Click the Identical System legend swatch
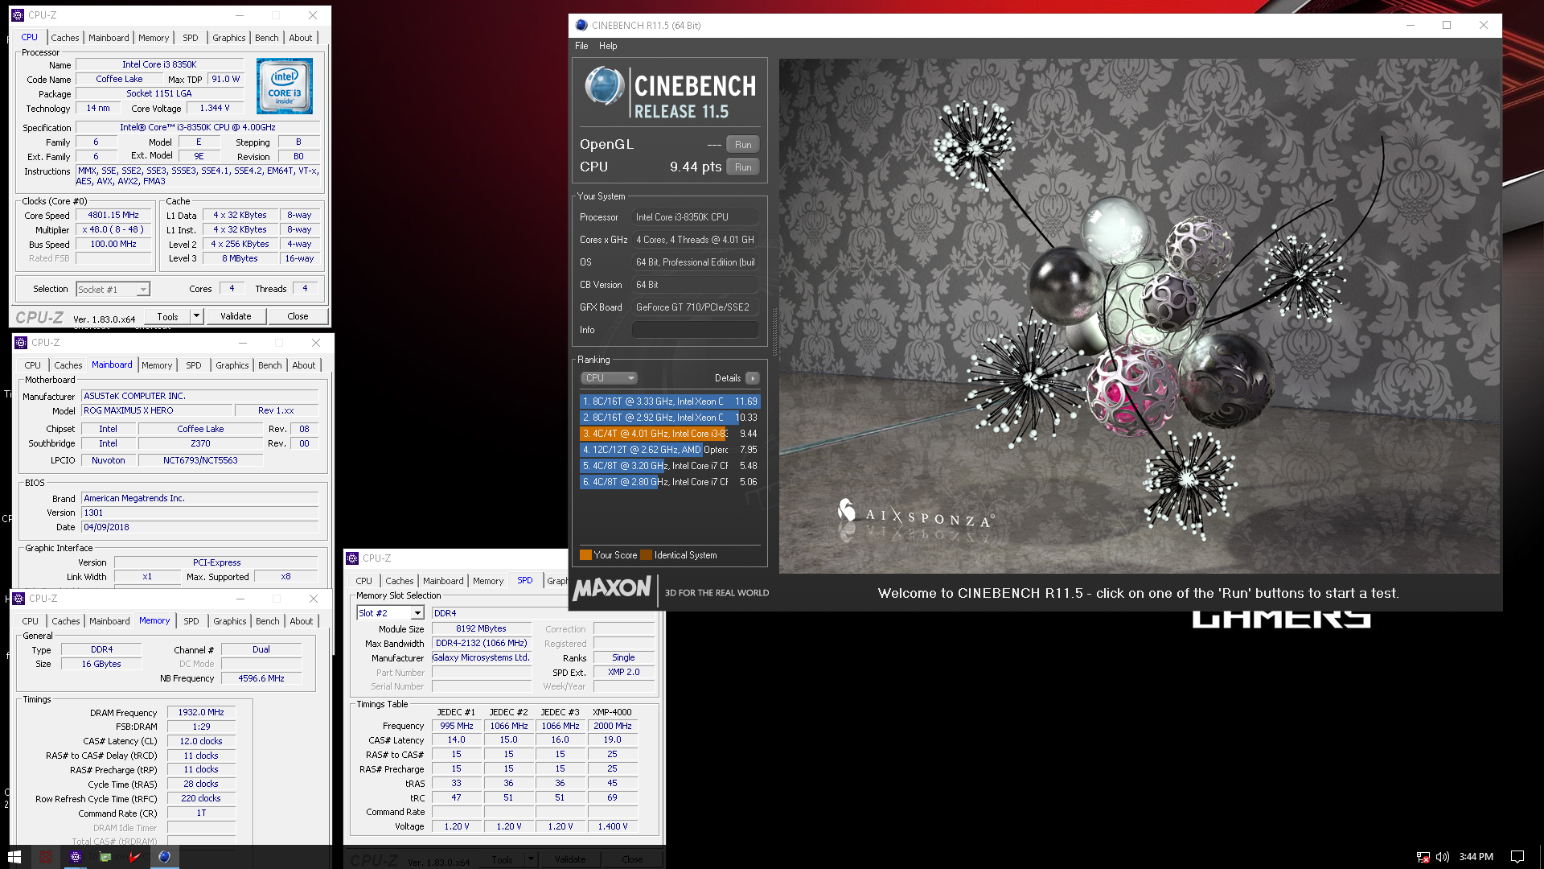This screenshot has height=869, width=1544. tap(646, 555)
